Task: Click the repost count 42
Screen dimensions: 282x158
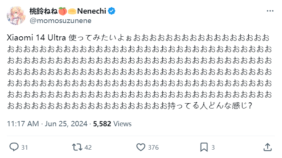Action: [88, 147]
